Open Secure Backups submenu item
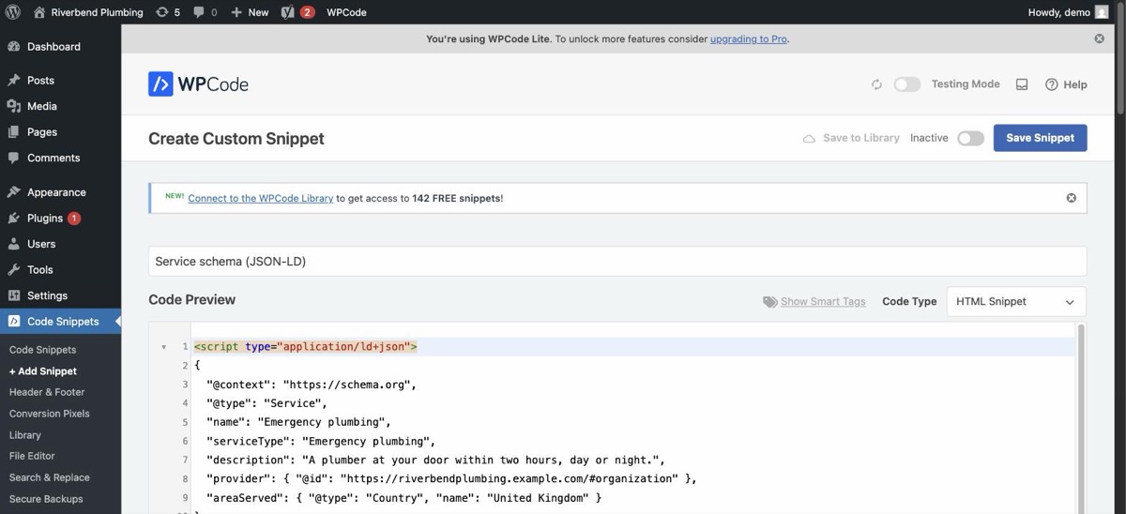 tap(46, 499)
